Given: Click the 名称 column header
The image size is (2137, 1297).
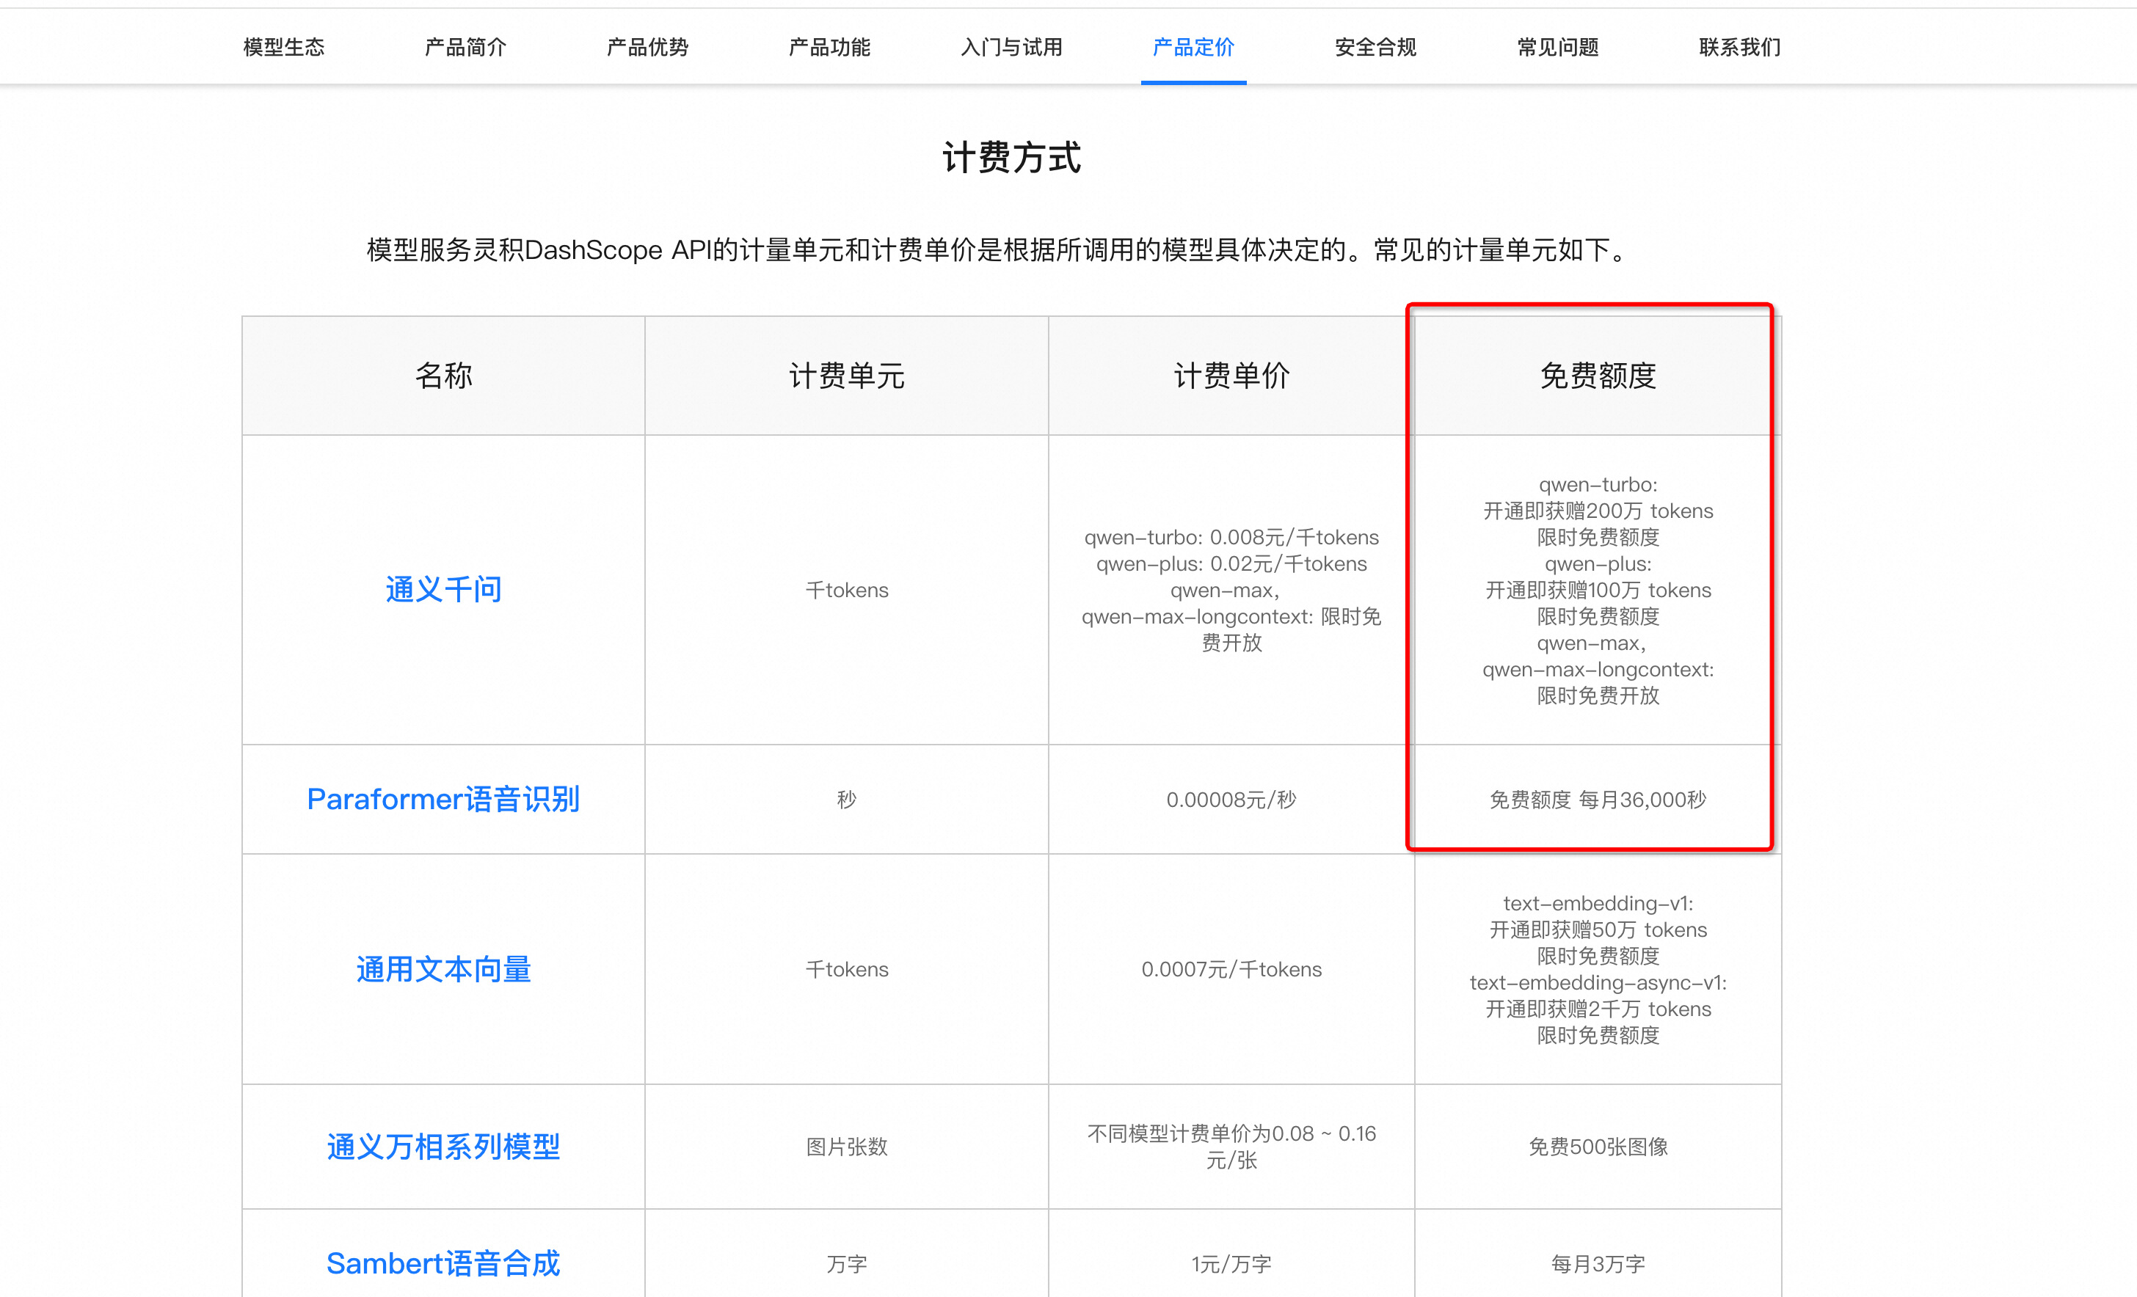Looking at the screenshot, I should [443, 376].
